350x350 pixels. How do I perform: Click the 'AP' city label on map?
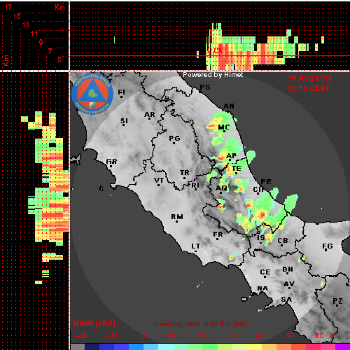(231, 155)
